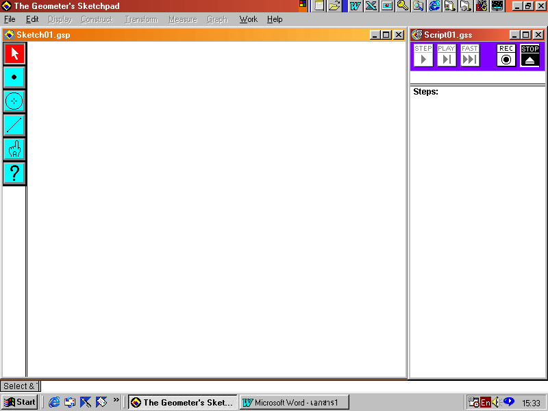Launch Word from Office shortcut bar
548x411 pixels.
tap(356, 6)
